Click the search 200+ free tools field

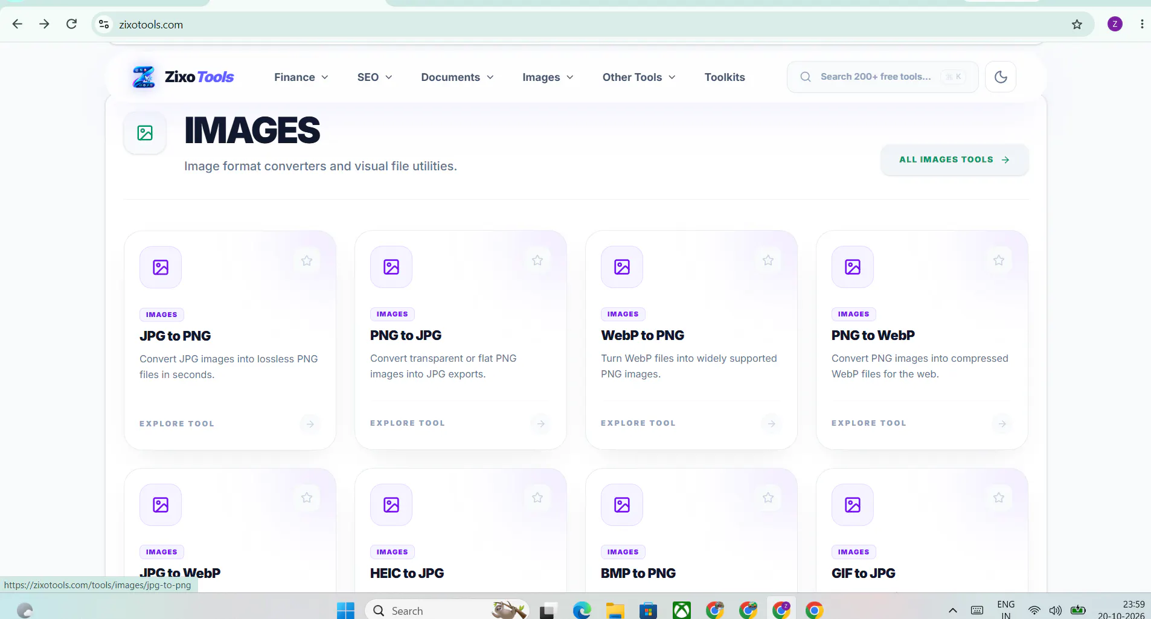pyautogui.click(x=882, y=77)
